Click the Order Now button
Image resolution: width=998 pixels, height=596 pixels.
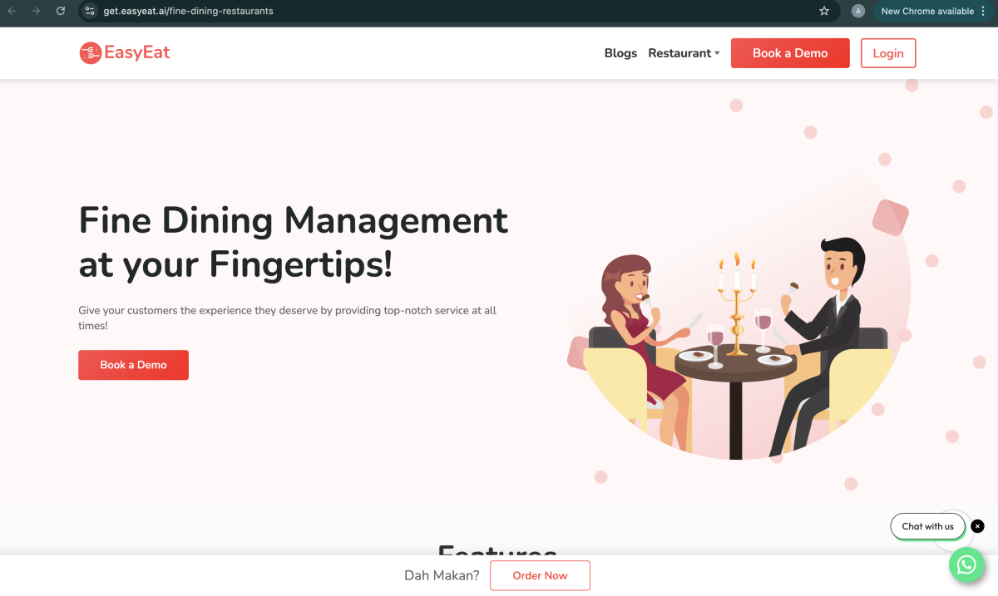point(540,575)
